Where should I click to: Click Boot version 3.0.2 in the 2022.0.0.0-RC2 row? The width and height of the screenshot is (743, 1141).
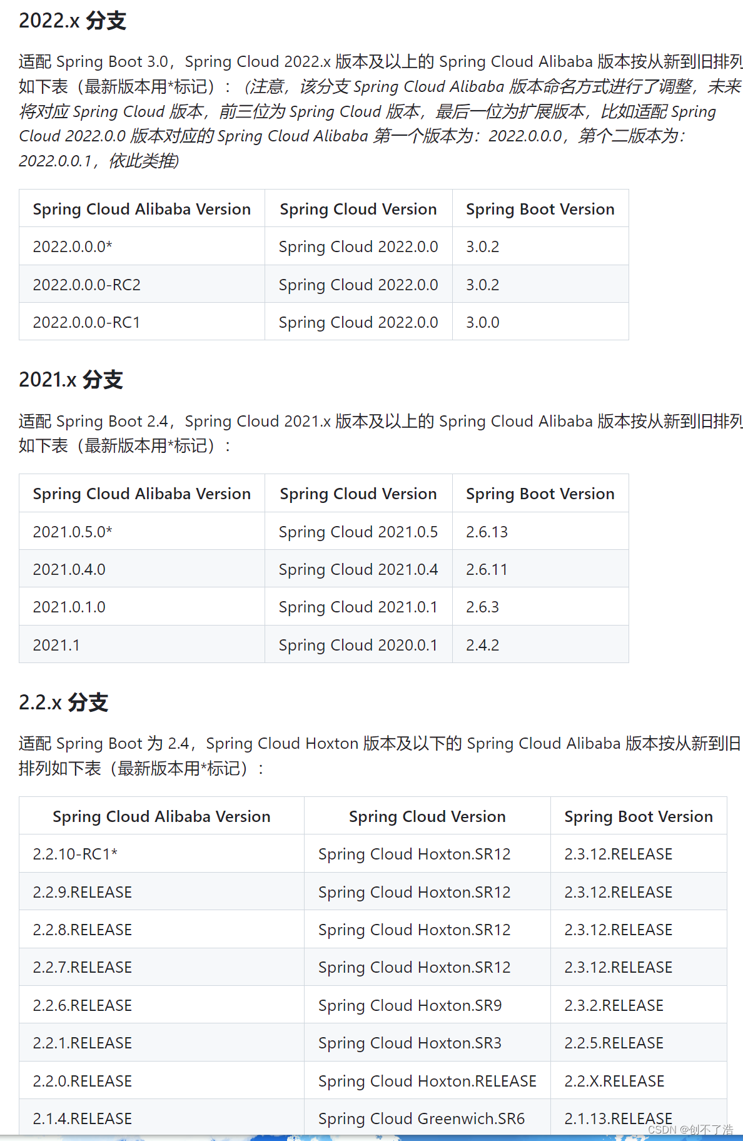pyautogui.click(x=540, y=285)
